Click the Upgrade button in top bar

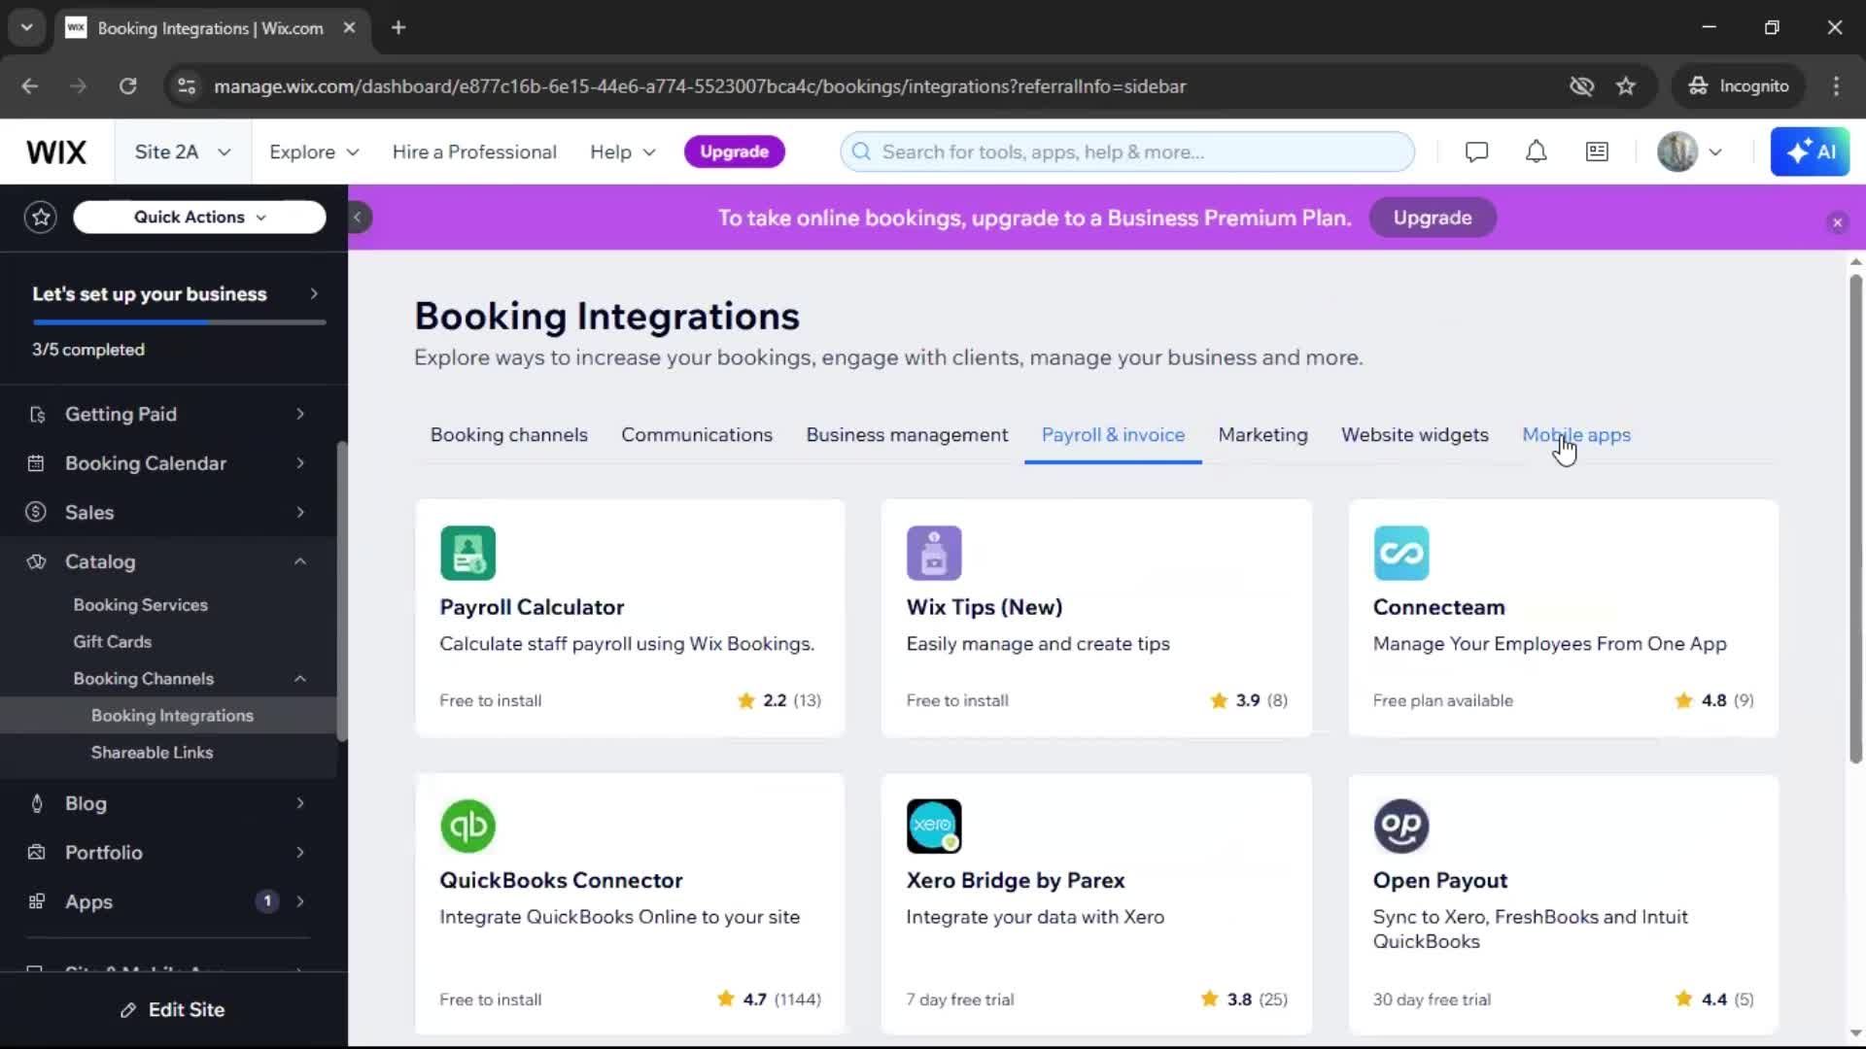coord(734,152)
